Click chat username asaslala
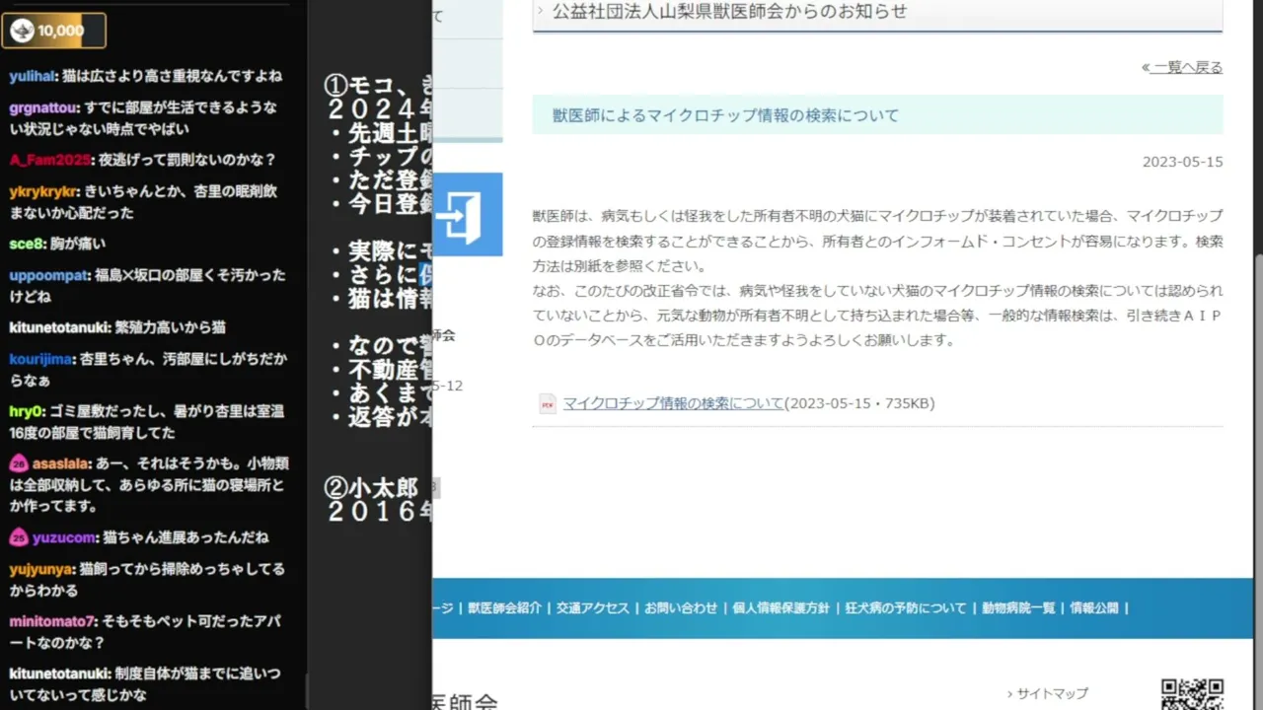This screenshot has width=1263, height=710. click(62, 463)
